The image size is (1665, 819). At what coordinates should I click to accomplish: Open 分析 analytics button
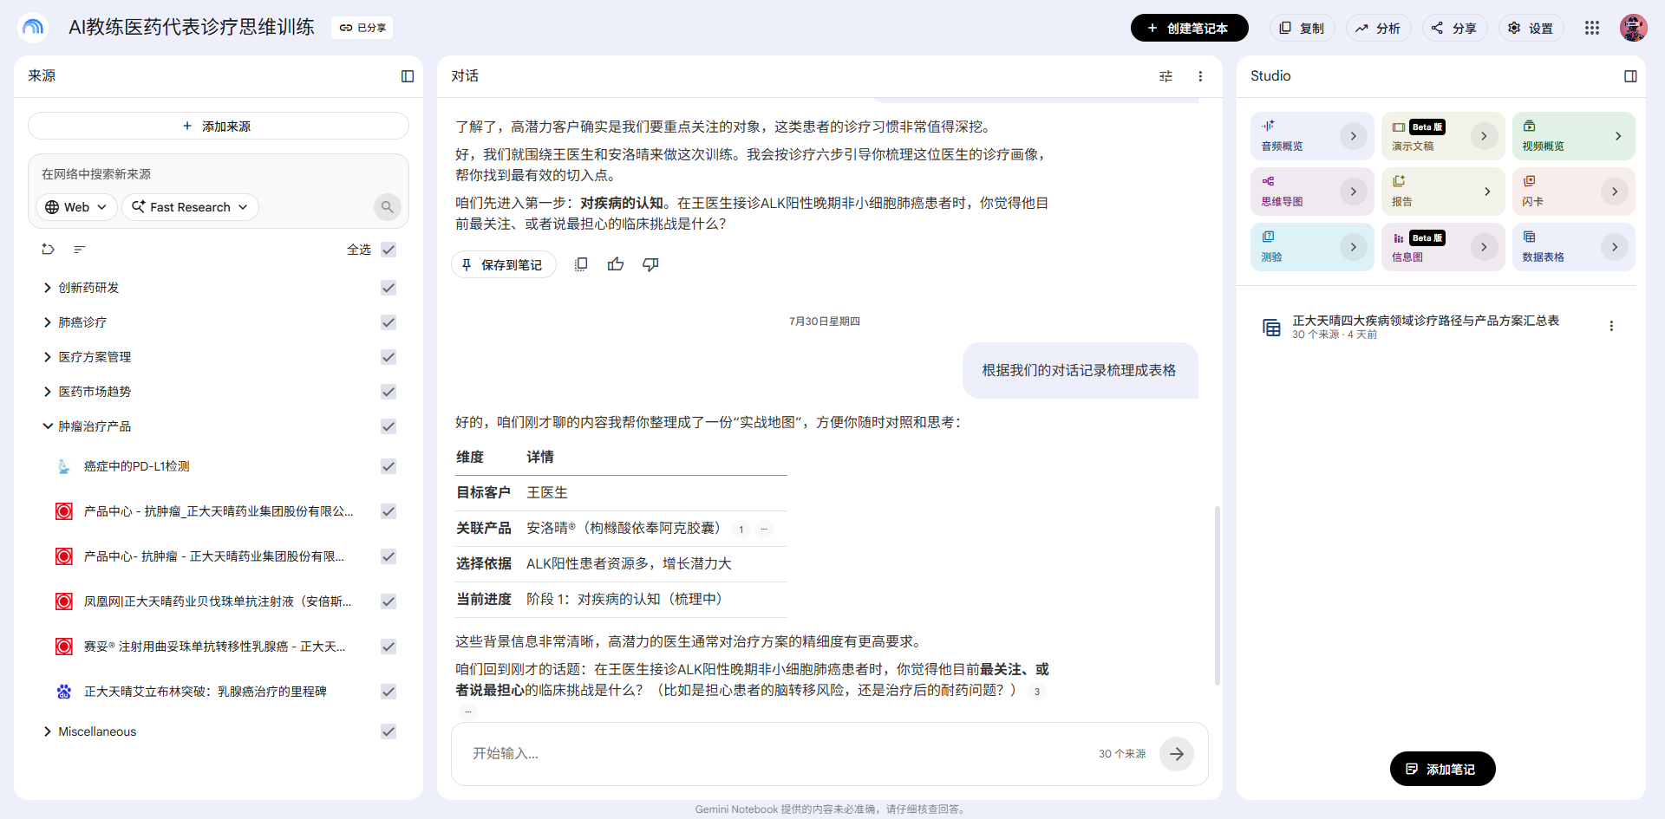coord(1379,28)
